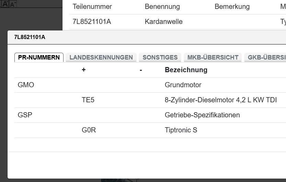286x182 pixels.
Task: Click the Kardanwelle cell
Action: pos(163,22)
